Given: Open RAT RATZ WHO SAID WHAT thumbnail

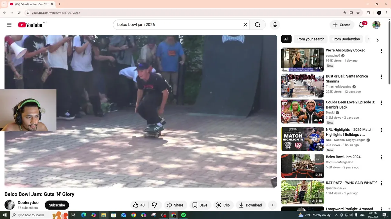Looking at the screenshot, I should tap(302, 192).
